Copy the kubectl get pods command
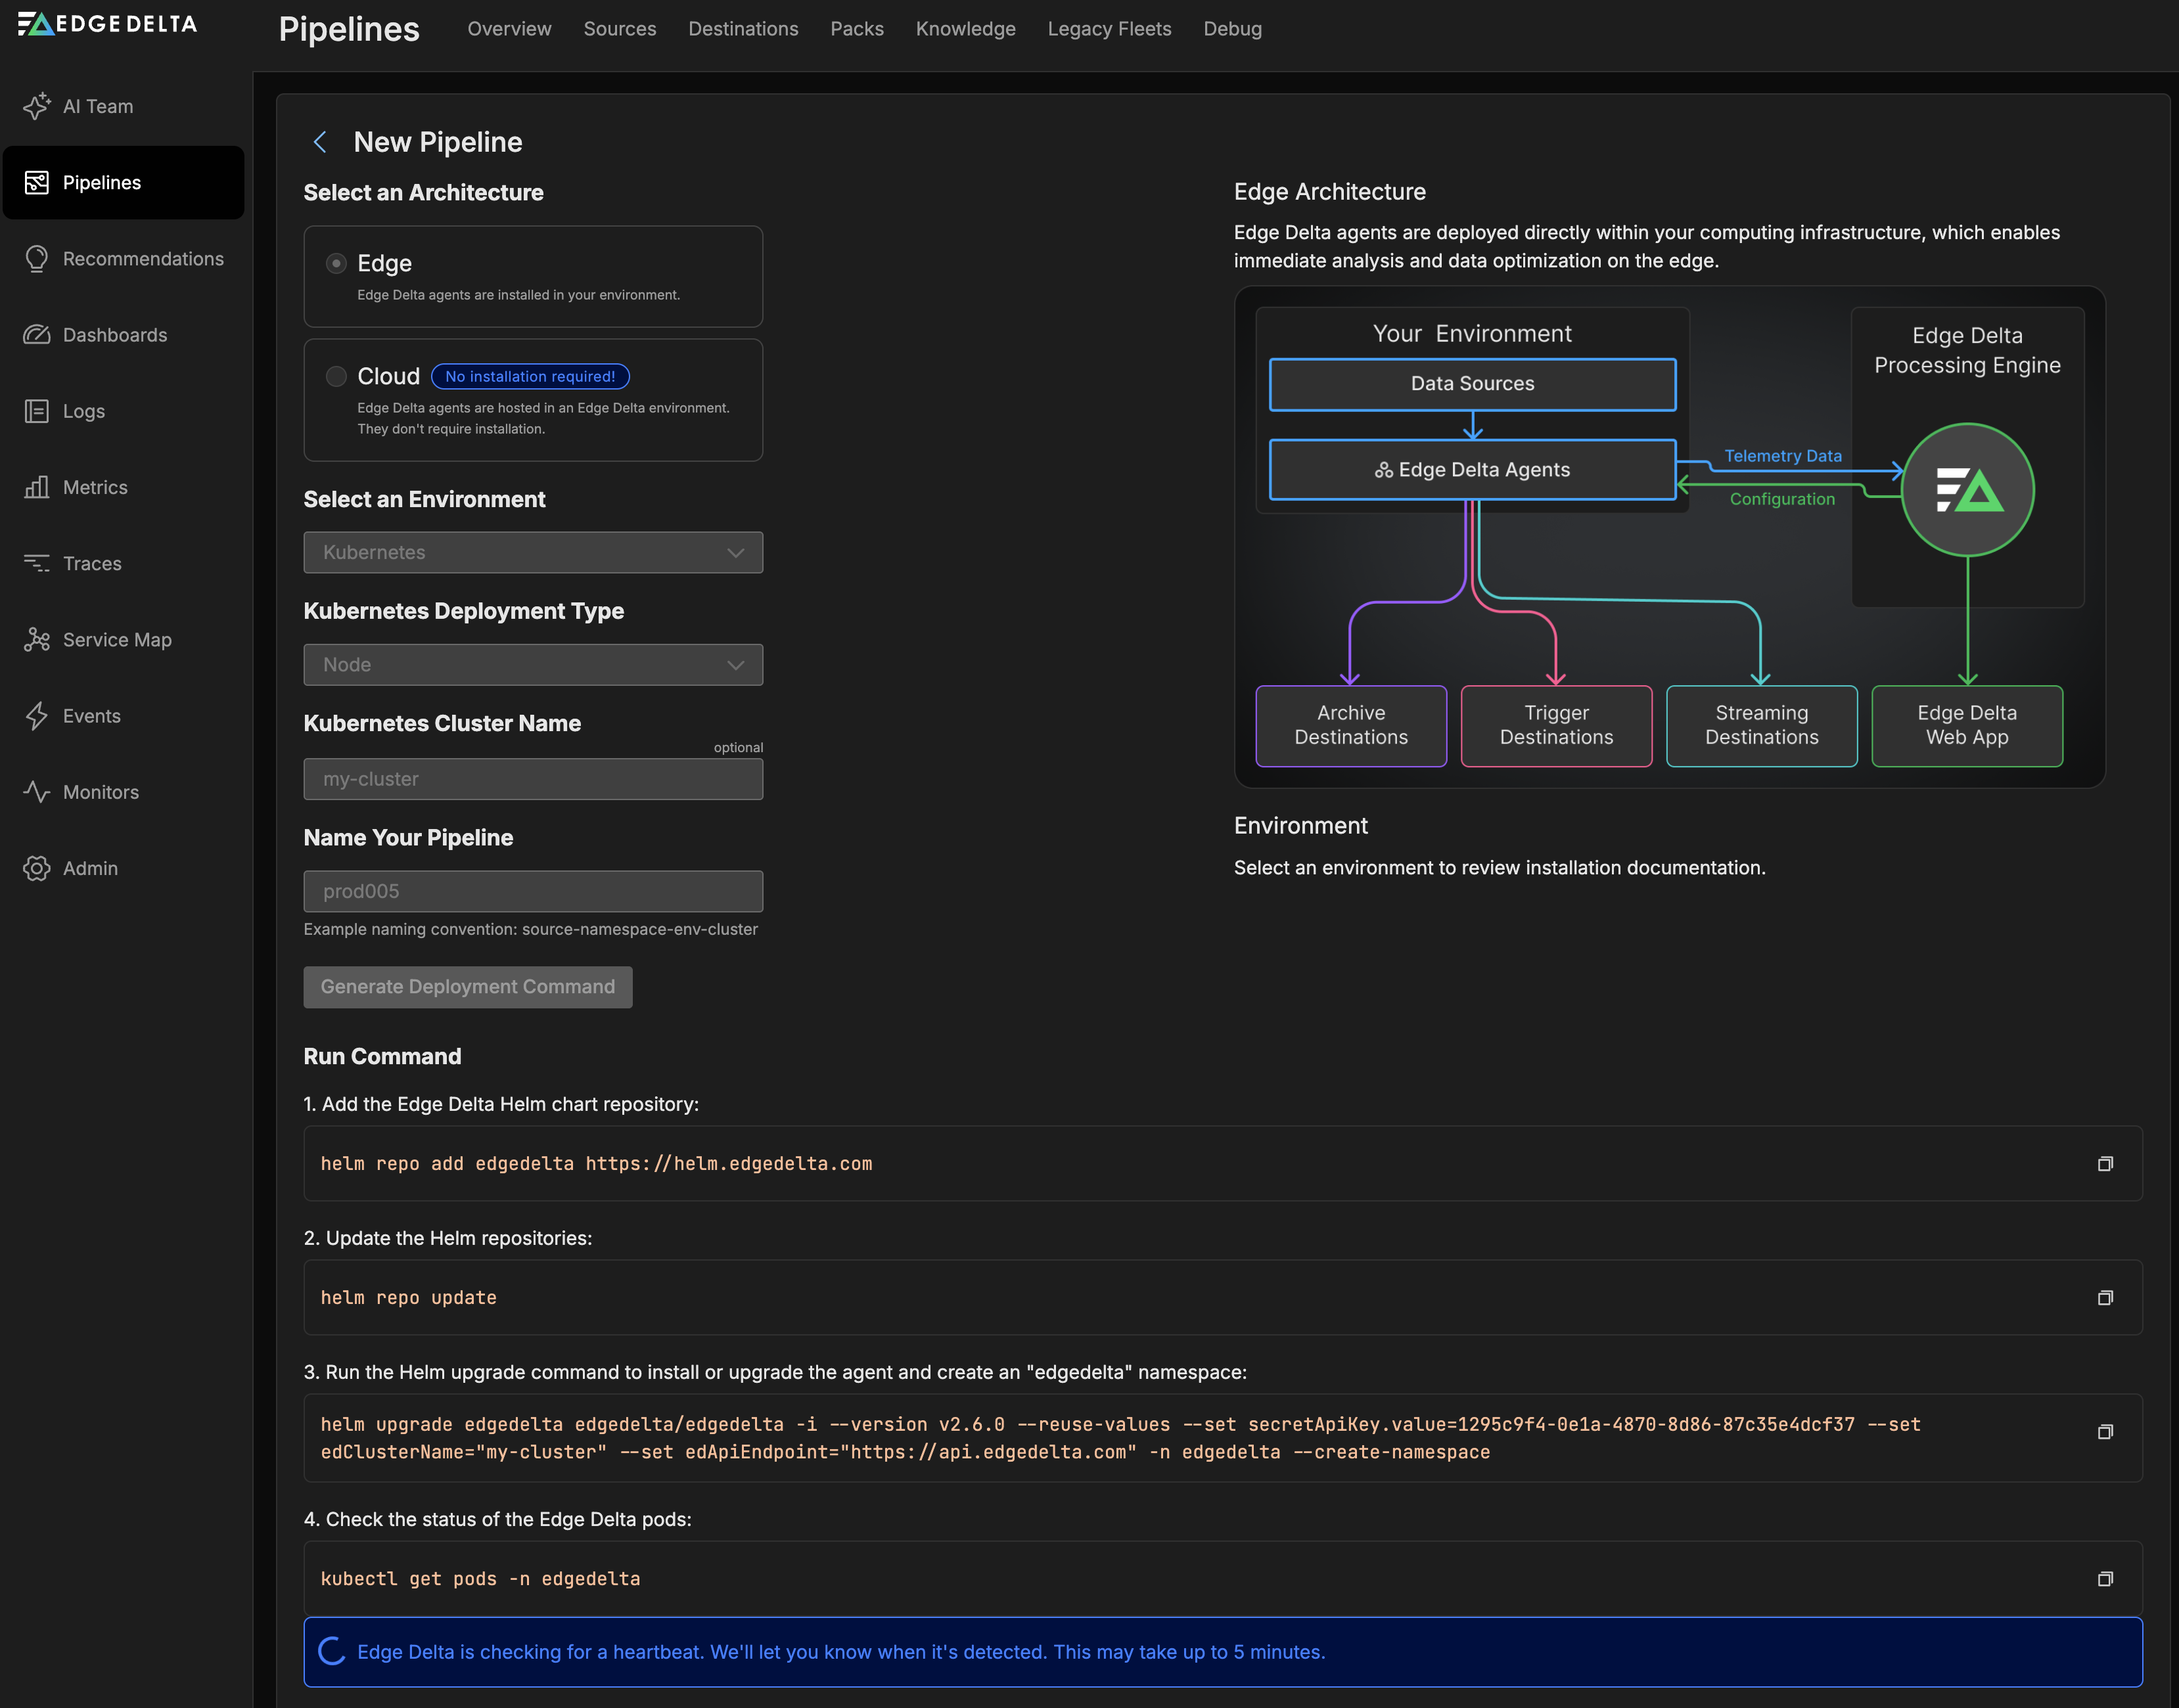Screen dimensions: 2179x1708 [x=2104, y=1578]
